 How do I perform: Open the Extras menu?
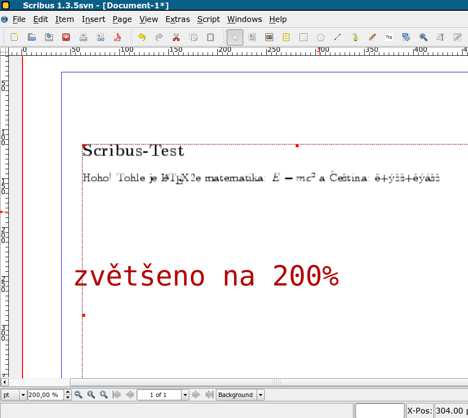click(x=178, y=20)
